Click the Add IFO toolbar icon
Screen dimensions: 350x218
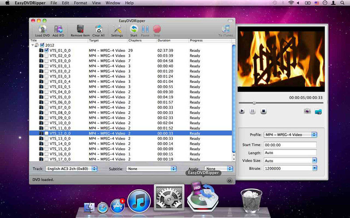(58, 29)
